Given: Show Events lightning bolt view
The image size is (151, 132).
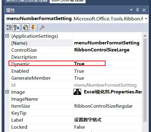Looking at the screenshot, I should (x=33, y=27).
